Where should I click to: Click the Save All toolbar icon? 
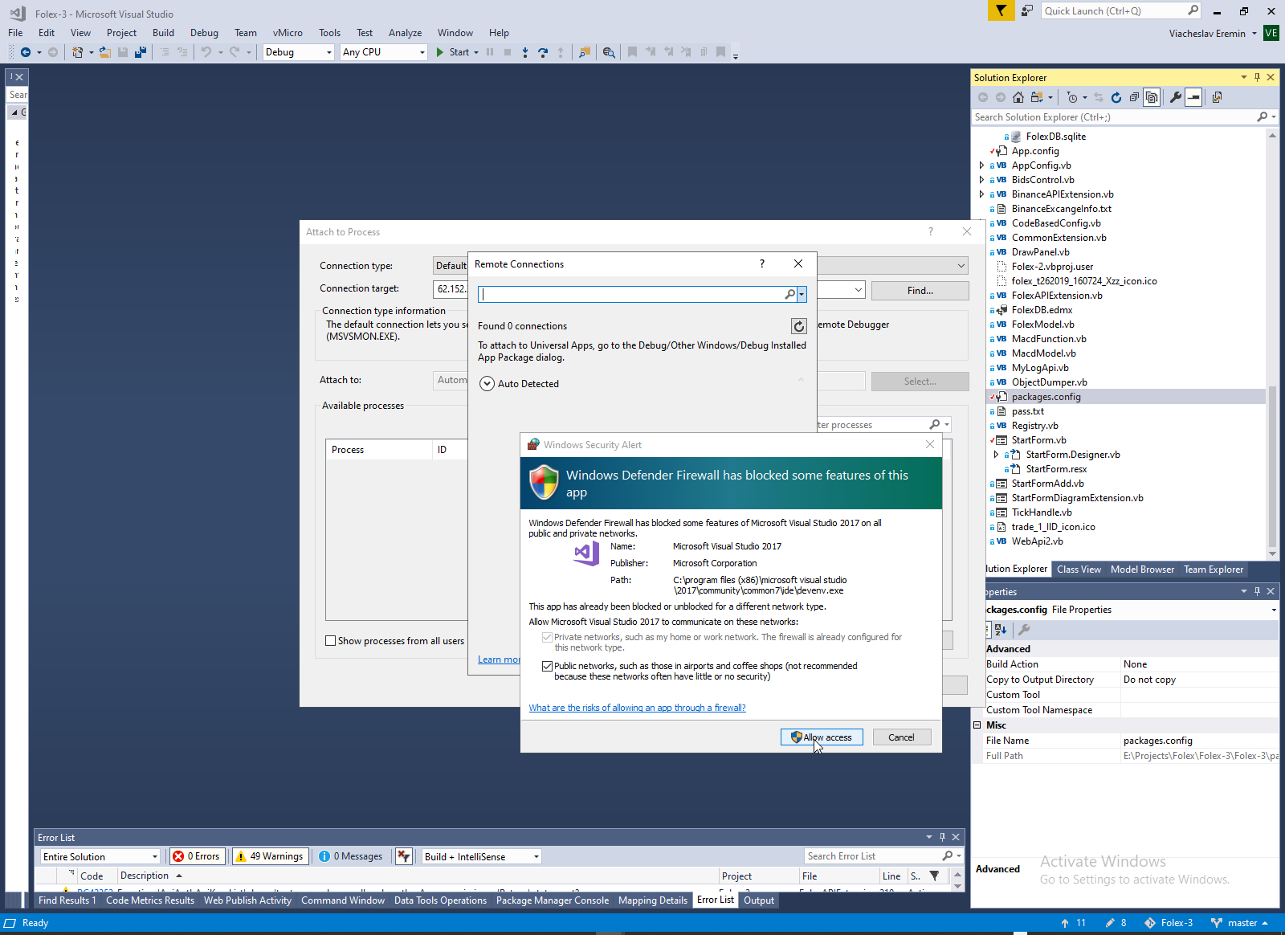[x=141, y=52]
